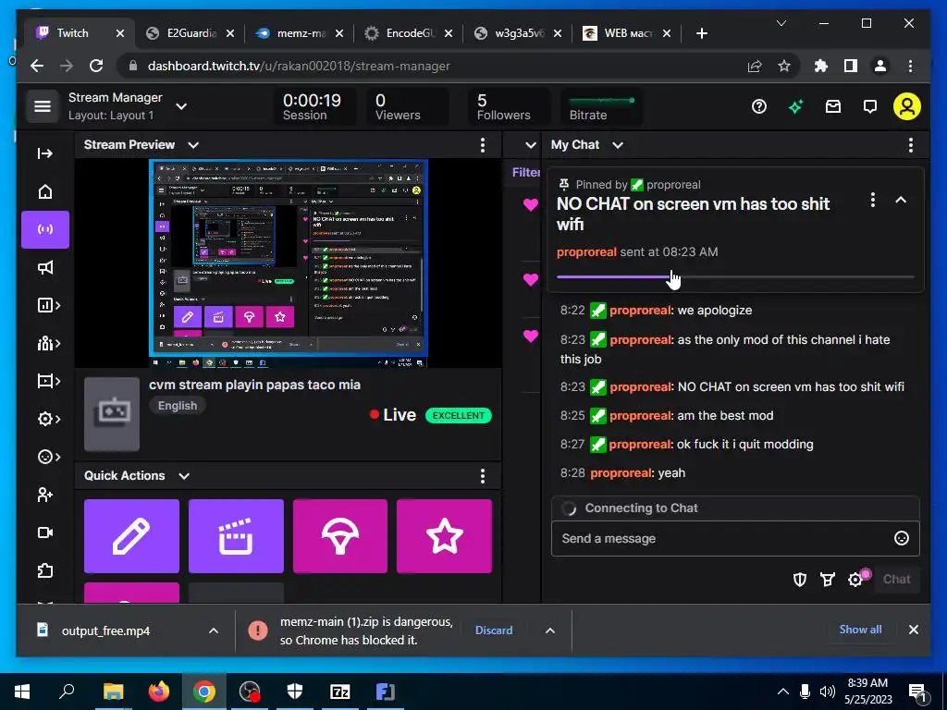
Task: Click the stream preview thumbnail
Action: [x=289, y=263]
